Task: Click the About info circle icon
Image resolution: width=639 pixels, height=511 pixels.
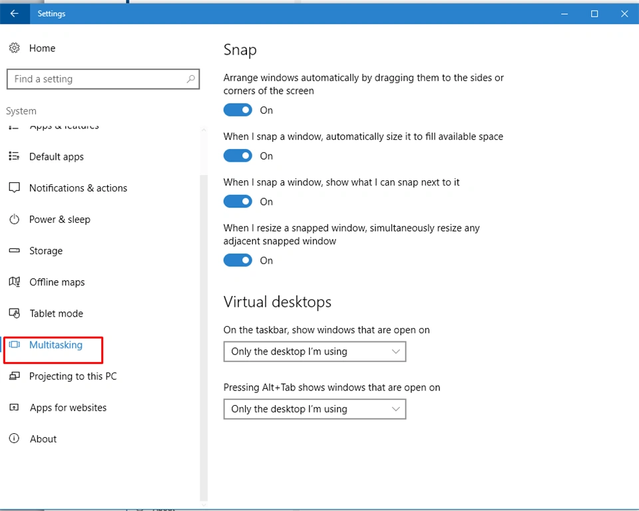Action: pyautogui.click(x=14, y=439)
